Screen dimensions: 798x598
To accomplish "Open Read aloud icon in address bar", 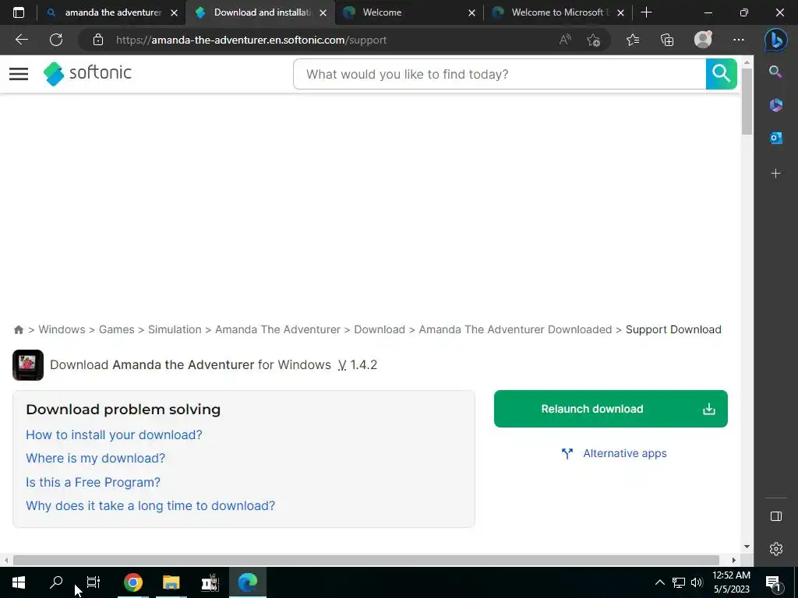I will pyautogui.click(x=565, y=40).
